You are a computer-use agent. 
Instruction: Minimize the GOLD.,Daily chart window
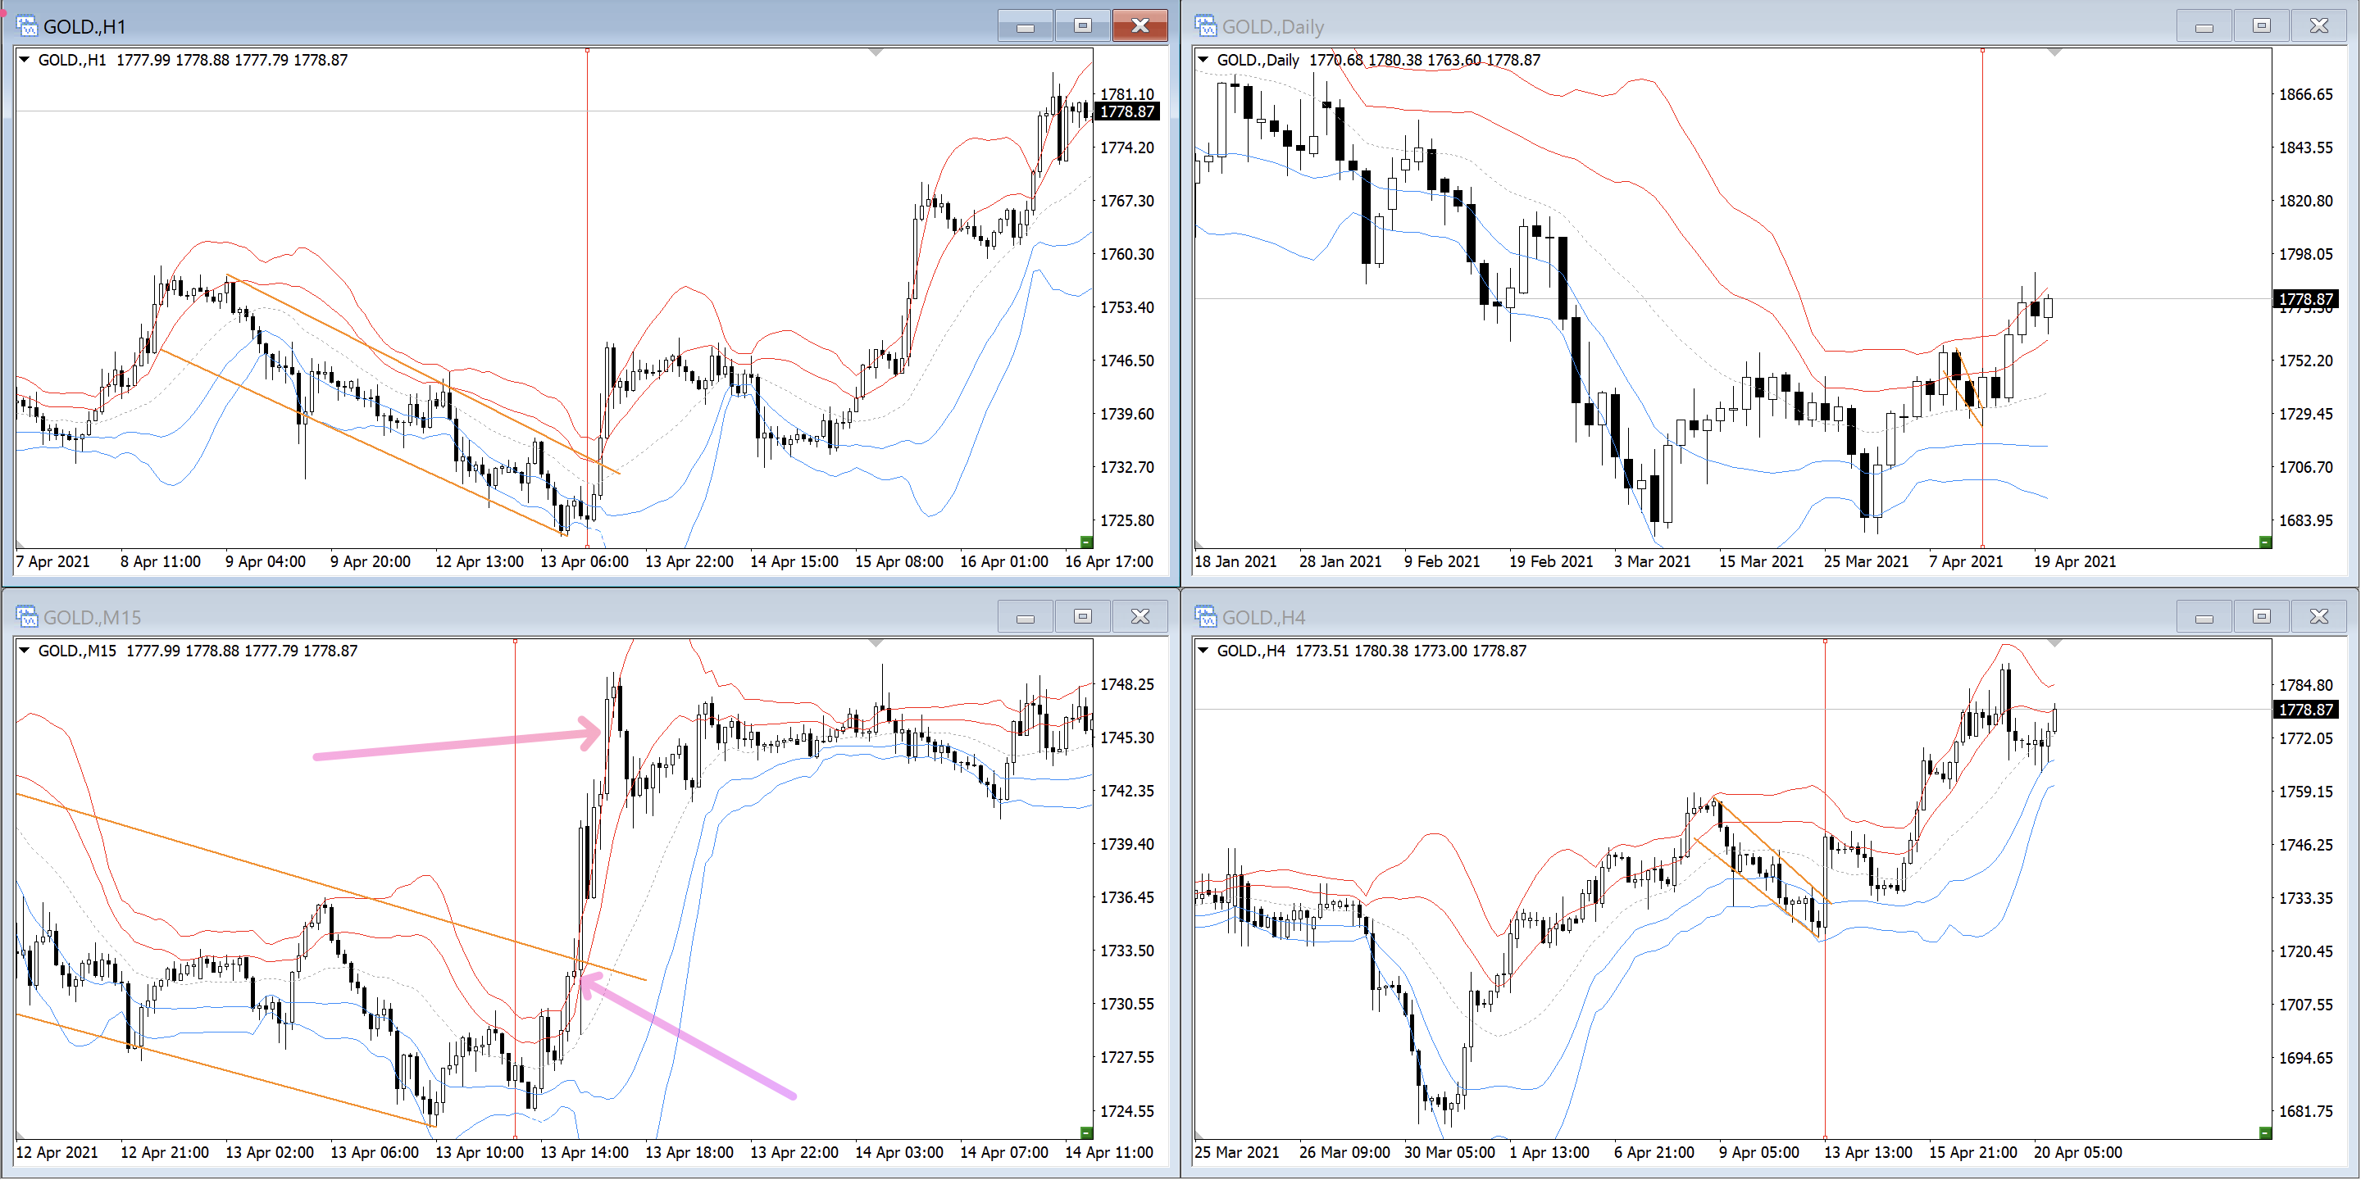tap(2204, 25)
